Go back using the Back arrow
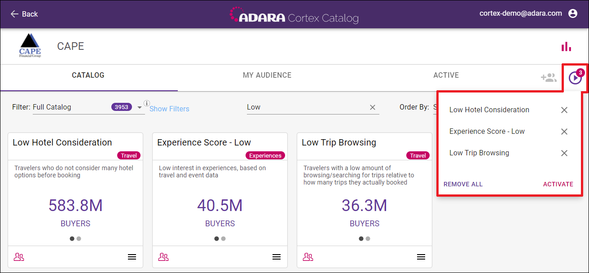Image resolution: width=589 pixels, height=273 pixels. tap(24, 14)
